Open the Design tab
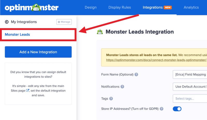The height and width of the screenshot is (120, 207). pos(91,7)
